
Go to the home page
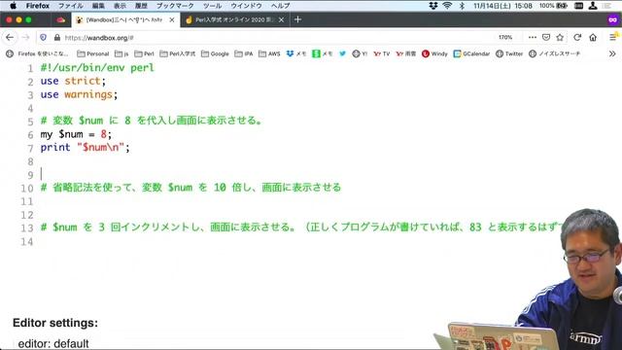[x=593, y=37]
